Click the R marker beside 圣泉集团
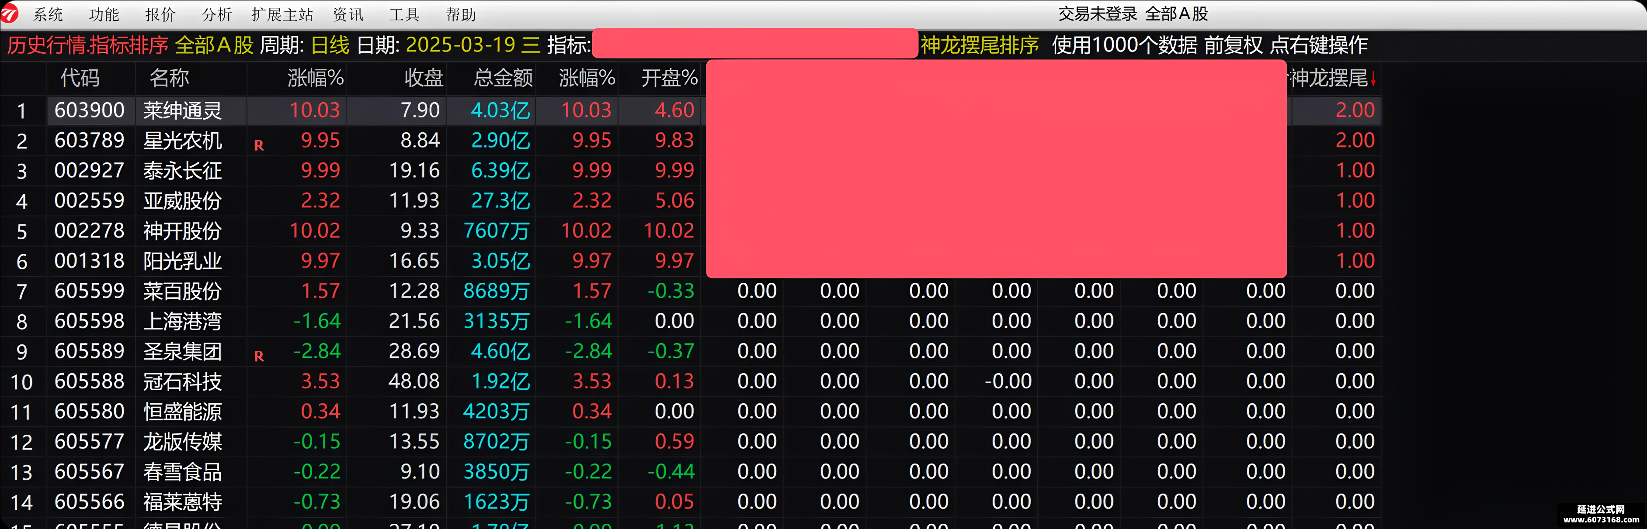The height and width of the screenshot is (529, 1647). click(259, 356)
